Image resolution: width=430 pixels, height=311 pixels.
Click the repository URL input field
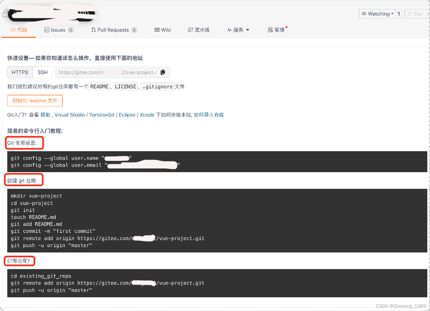(x=108, y=72)
